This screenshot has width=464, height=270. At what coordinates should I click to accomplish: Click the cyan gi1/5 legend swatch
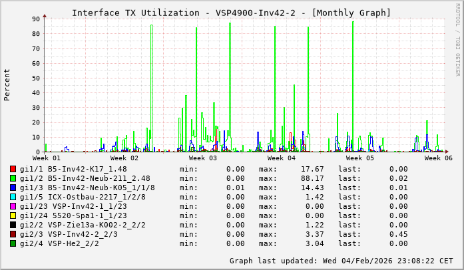pos(13,198)
